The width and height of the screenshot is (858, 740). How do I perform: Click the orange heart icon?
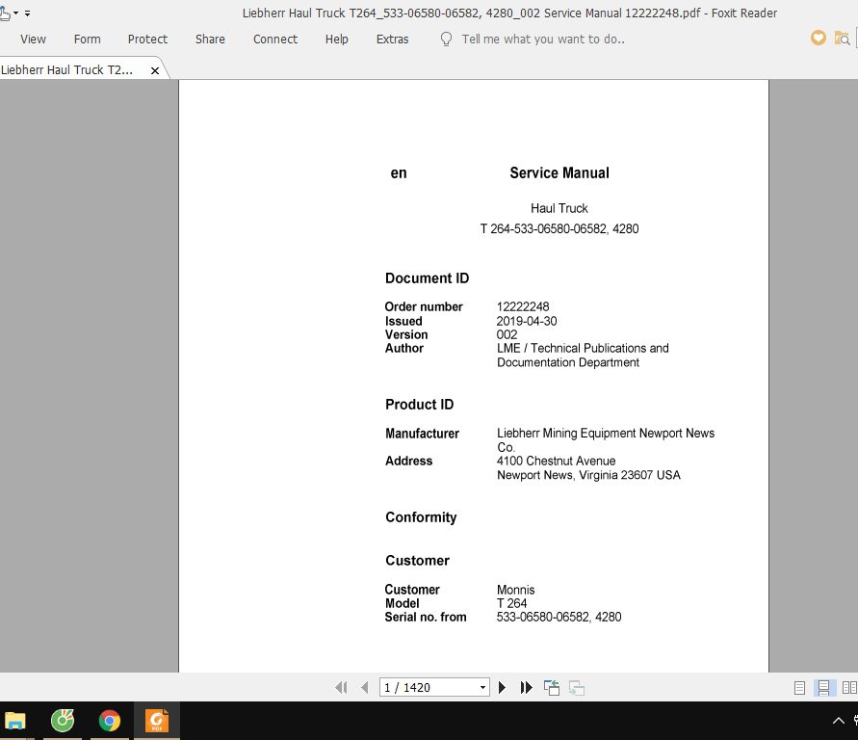[x=819, y=38]
